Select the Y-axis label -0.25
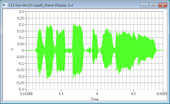 (20, 83)
